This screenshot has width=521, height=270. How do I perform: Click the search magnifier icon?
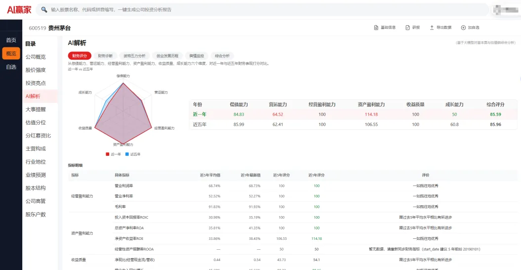[44, 10]
